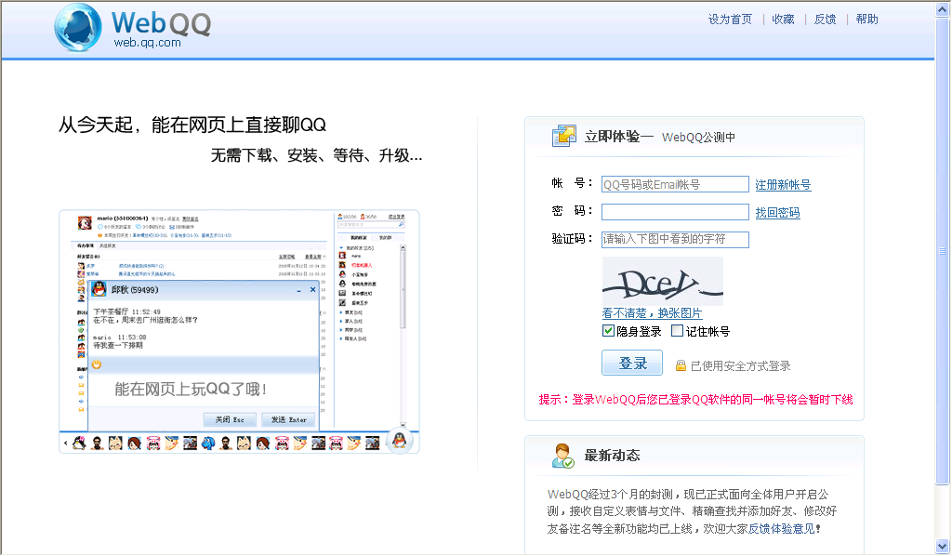Screen dimensions: 952x556
Task: Click the QQ penguin icon in preview
Action: 399,441
